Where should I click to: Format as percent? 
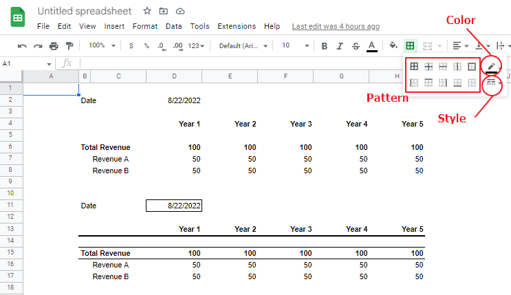tap(146, 46)
